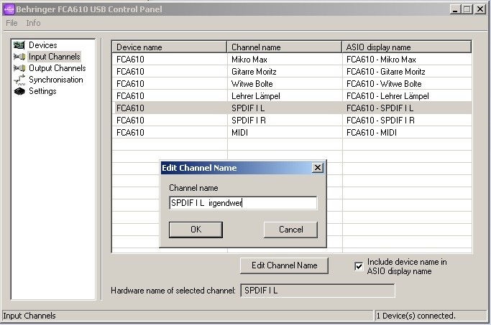The width and height of the screenshot is (491, 325).
Task: Click the Behringer USB title bar icon
Action: (9, 9)
